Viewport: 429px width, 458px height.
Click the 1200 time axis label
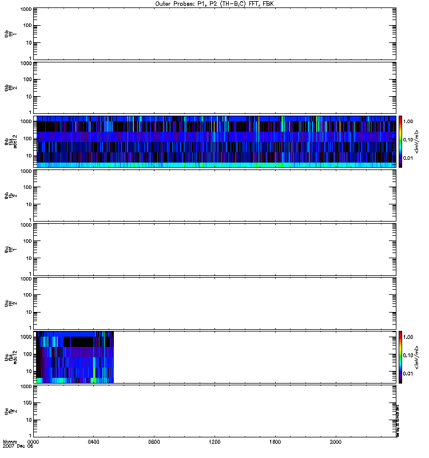[215, 443]
